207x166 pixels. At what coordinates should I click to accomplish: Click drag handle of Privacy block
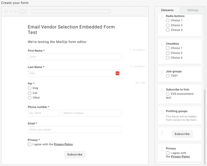coord(162,149)
